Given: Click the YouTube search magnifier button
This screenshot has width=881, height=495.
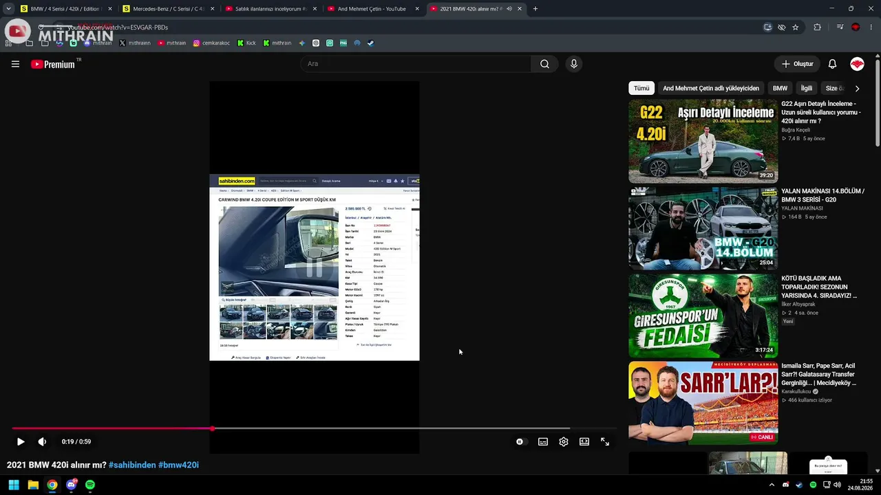Looking at the screenshot, I should [544, 64].
